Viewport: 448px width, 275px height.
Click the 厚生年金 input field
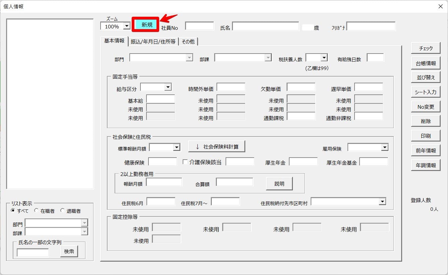(x=303, y=162)
